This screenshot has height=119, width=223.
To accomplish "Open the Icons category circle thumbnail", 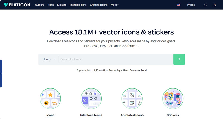I will (50, 99).
